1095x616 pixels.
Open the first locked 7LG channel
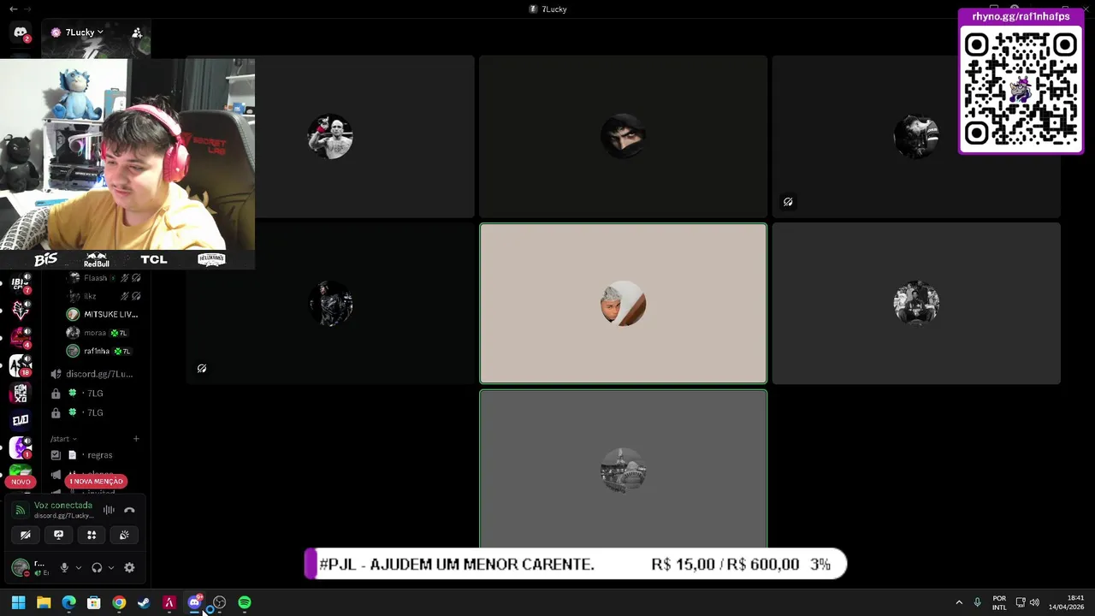[96, 394]
